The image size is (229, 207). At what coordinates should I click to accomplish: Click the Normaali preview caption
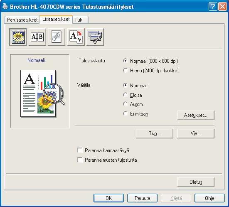pos(36,60)
